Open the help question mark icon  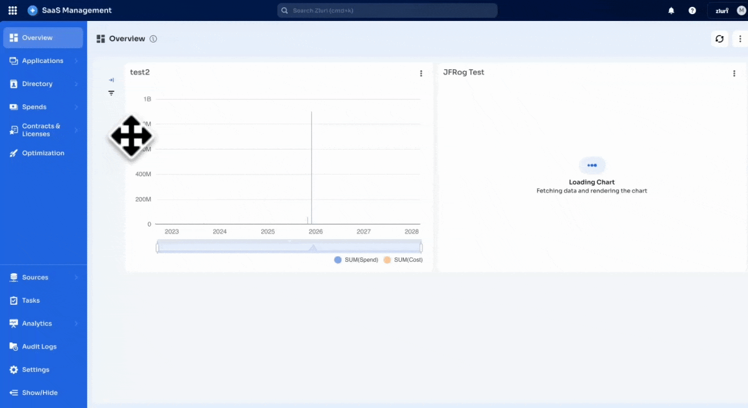click(x=692, y=10)
